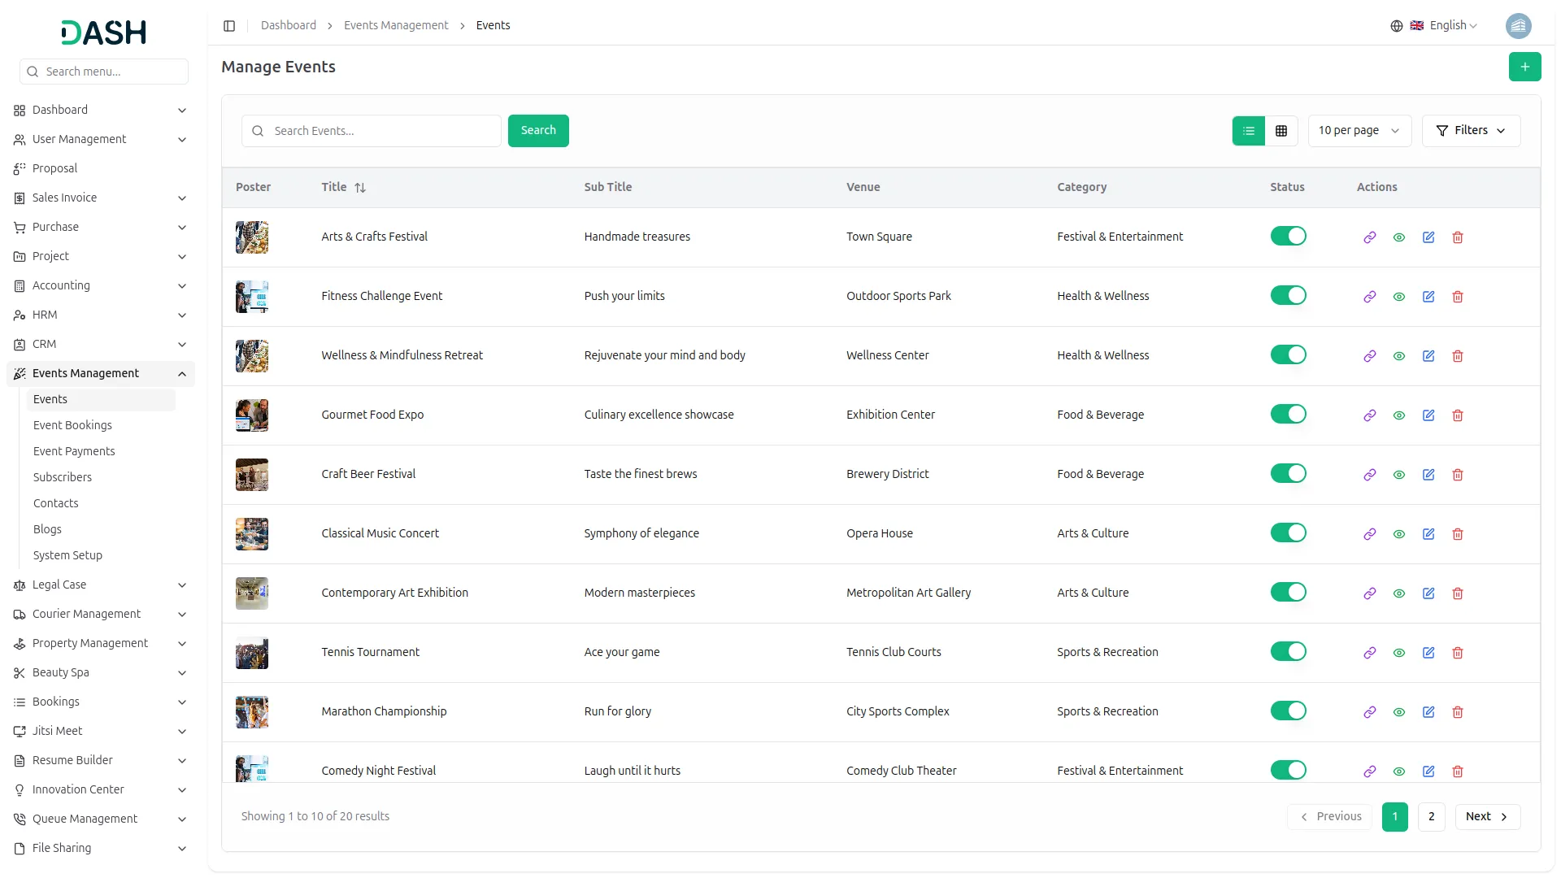The height and width of the screenshot is (878, 1561).
Task: Edit the Gourmet Food Expo event
Action: (x=1428, y=415)
